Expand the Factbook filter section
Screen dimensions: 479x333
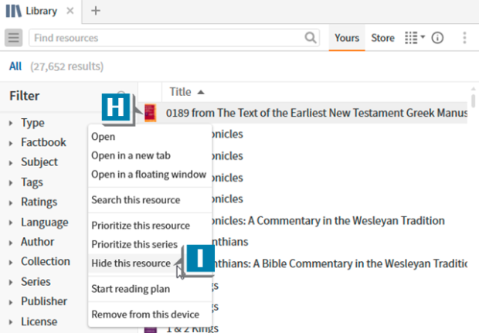(x=43, y=142)
